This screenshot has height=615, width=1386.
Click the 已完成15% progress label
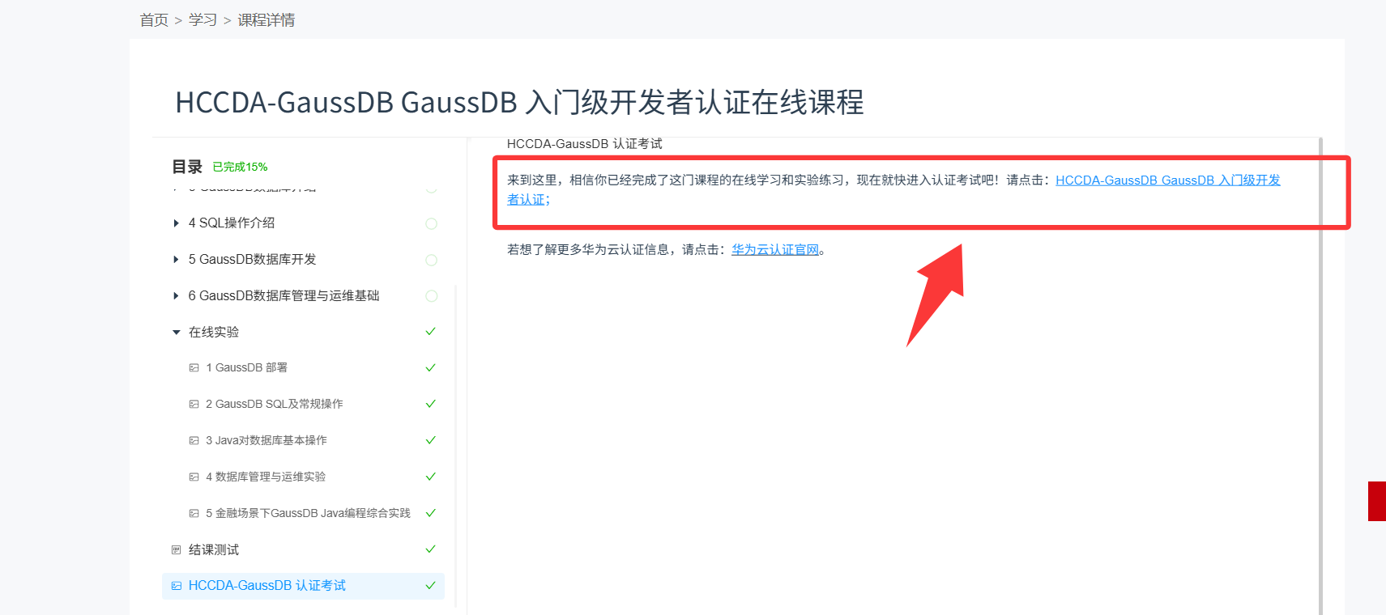pyautogui.click(x=240, y=168)
